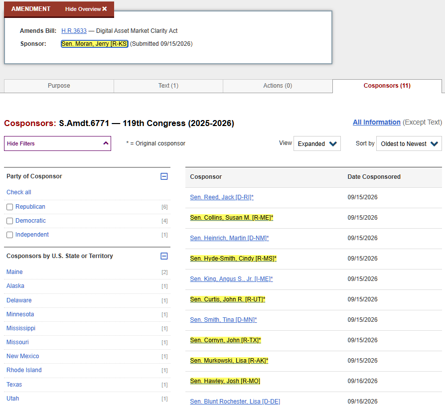Filter by Democratic party link
This screenshot has height=407, width=445.
[30, 221]
